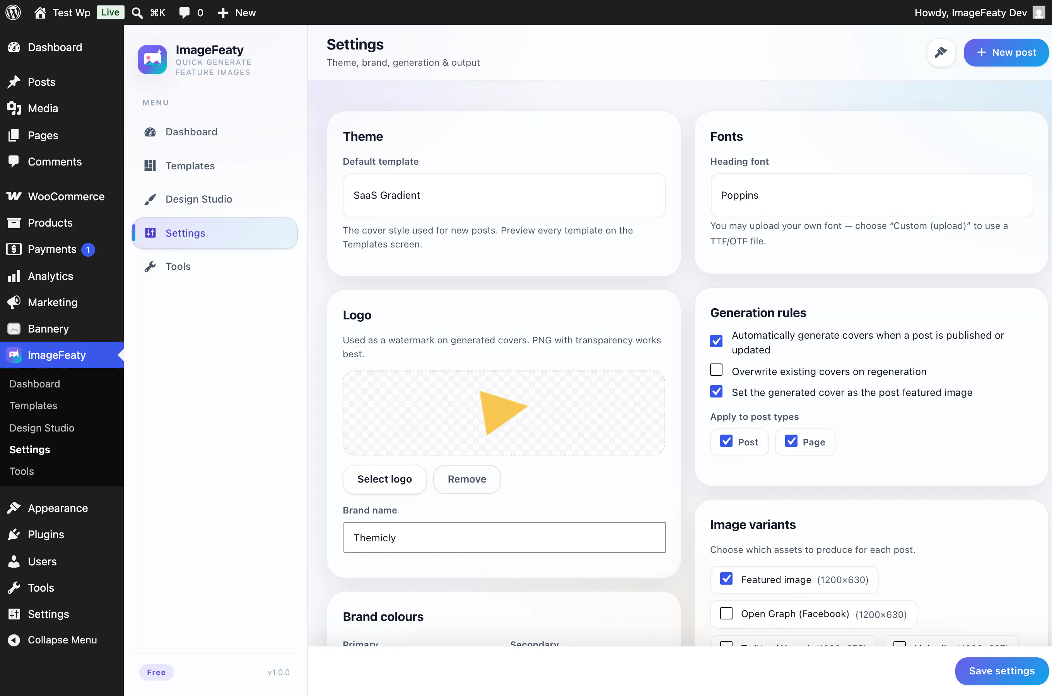Open the comments bubble icon in admin bar
Screen dimensions: 1052x696
(x=184, y=12)
